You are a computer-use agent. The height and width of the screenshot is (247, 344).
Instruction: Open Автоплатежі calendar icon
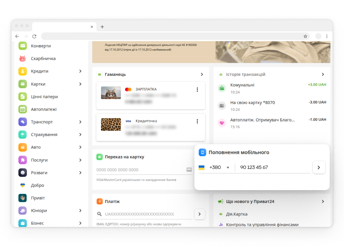click(x=23, y=109)
